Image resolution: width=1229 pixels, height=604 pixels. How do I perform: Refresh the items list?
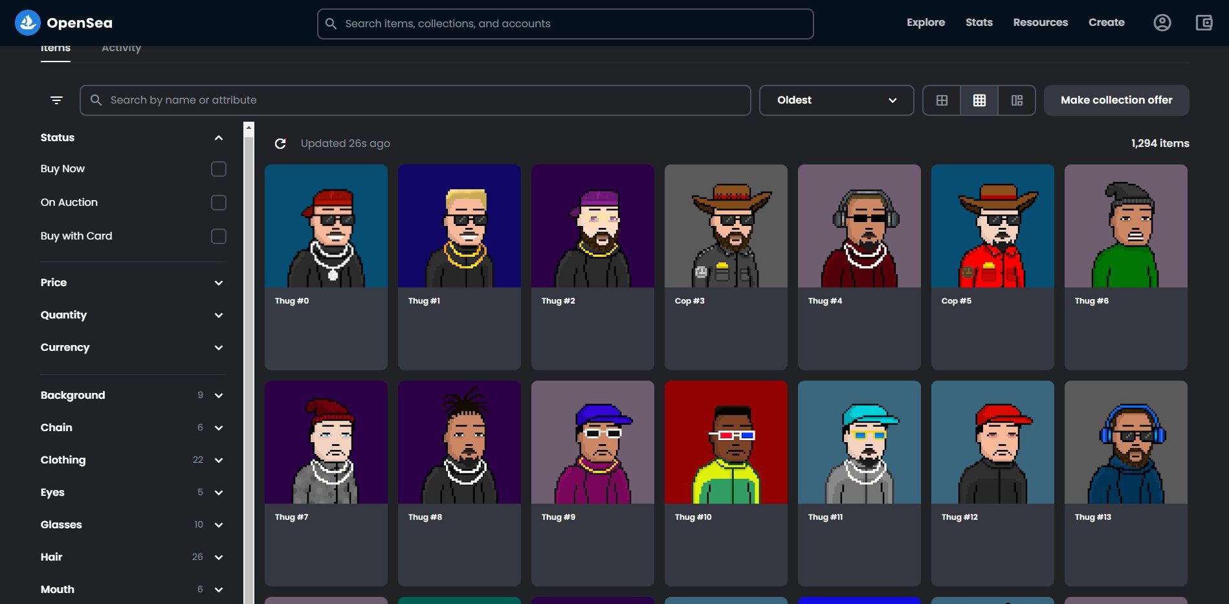pyautogui.click(x=280, y=144)
